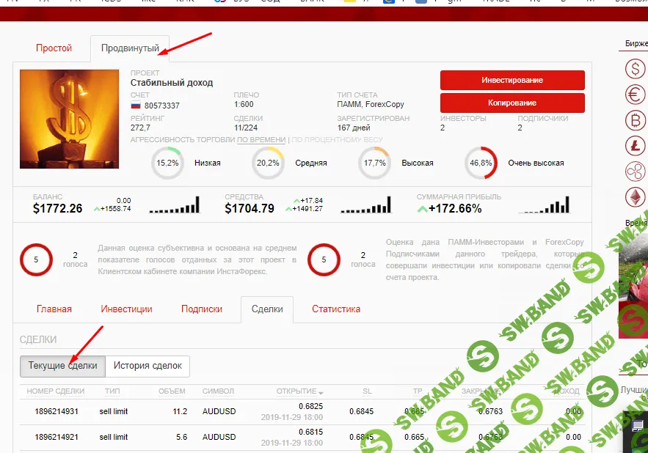Select the Litecoin icon in sidebar

(635, 146)
